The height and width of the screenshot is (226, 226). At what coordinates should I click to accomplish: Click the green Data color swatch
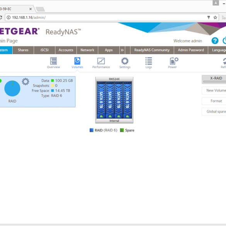[53, 80]
